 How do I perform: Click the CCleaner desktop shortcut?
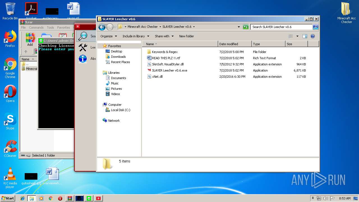10,149
